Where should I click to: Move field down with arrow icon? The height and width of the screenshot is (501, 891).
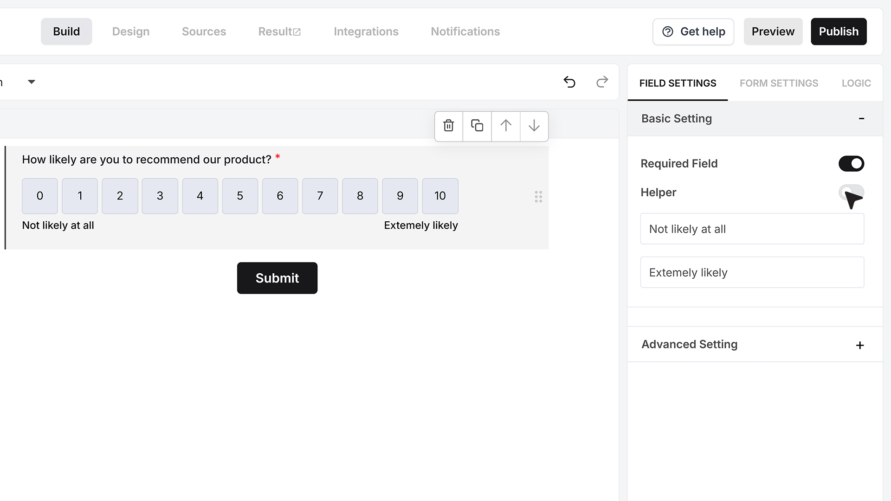tap(534, 126)
